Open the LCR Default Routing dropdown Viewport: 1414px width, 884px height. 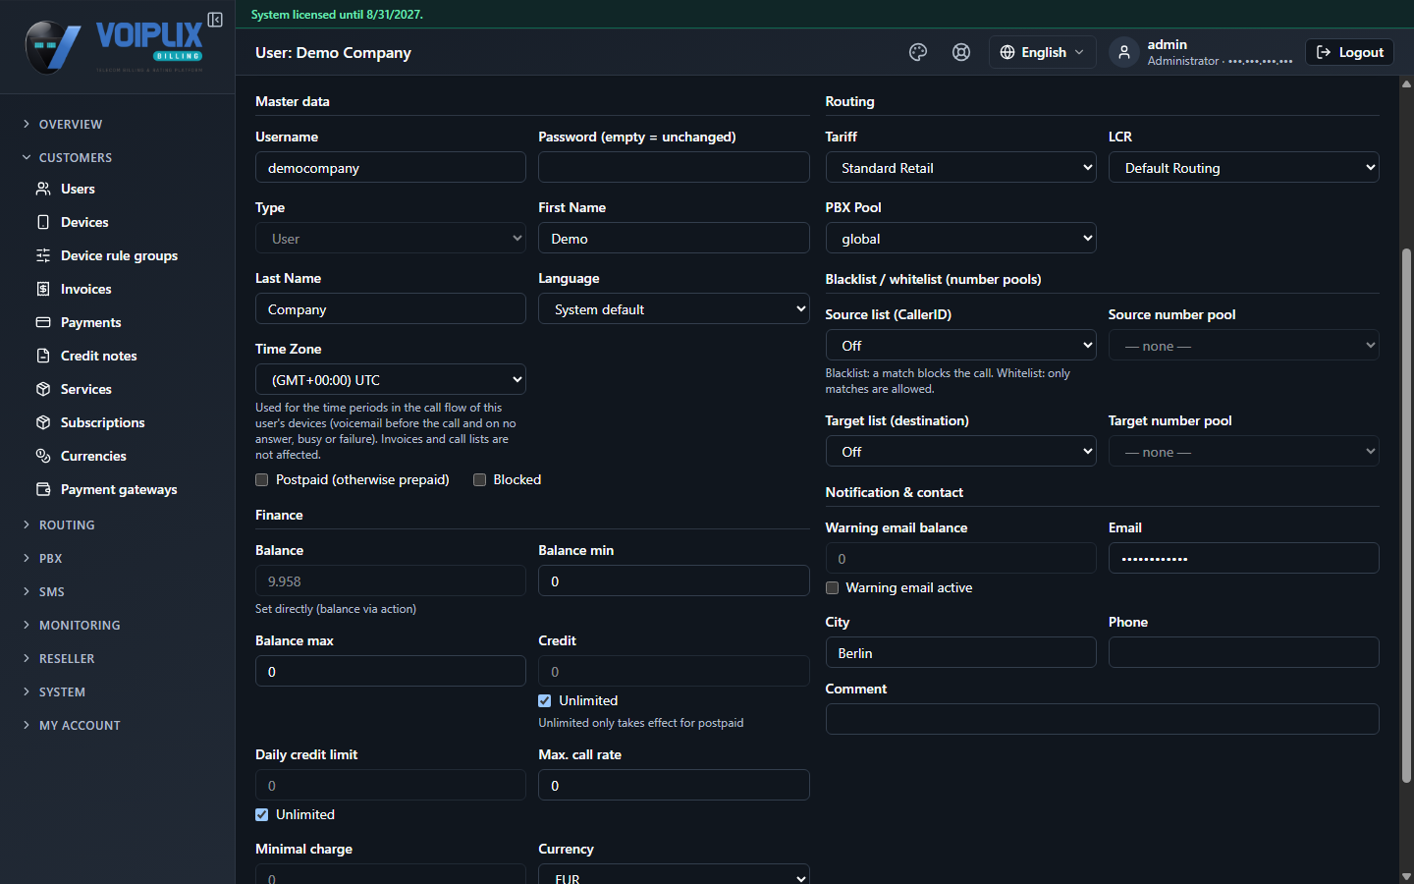tap(1244, 168)
